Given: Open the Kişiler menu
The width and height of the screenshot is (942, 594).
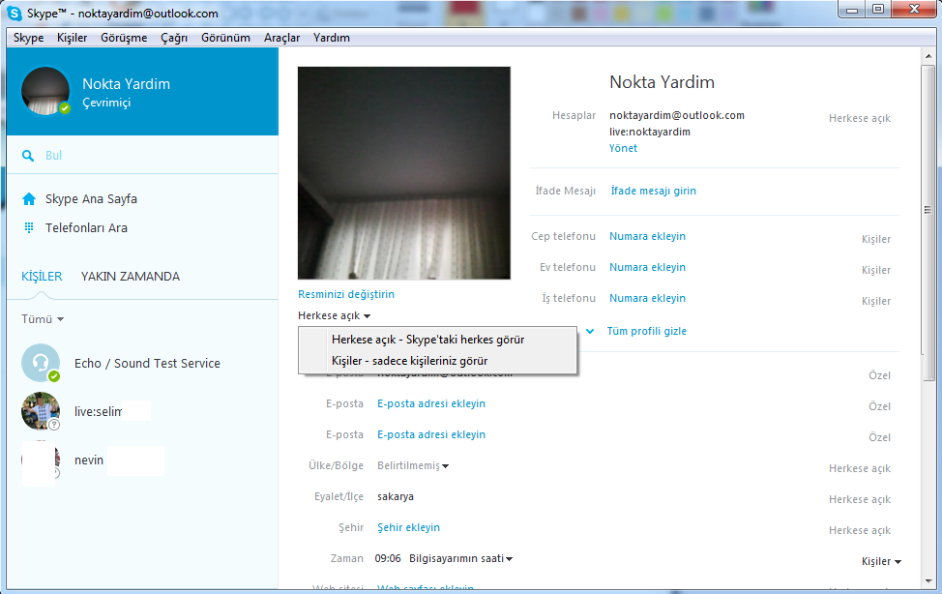Looking at the screenshot, I should point(73,38).
